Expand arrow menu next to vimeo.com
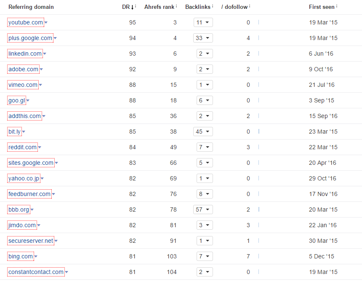362x282 pixels. pyautogui.click(x=40, y=85)
